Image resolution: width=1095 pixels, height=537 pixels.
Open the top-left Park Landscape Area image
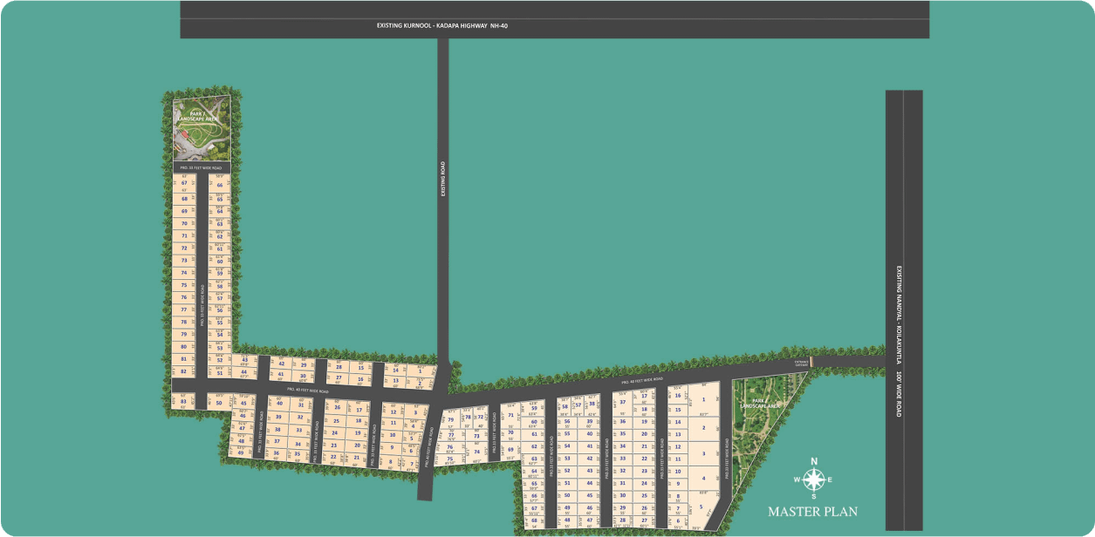202,128
